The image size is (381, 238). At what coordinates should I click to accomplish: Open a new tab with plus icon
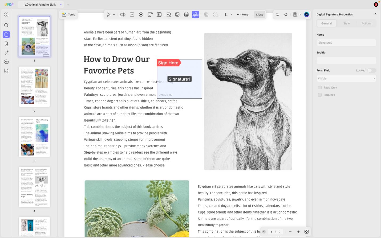coord(68,5)
